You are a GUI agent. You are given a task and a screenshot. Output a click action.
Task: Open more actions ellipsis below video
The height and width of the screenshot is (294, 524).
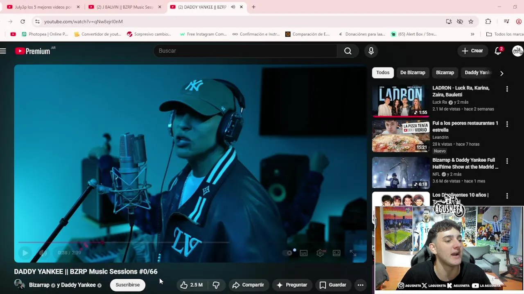tap(361, 285)
